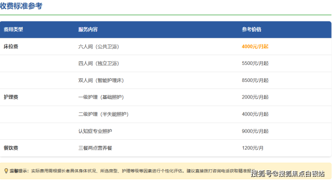
Task: Click the 床位费 category label
Action: (11, 47)
